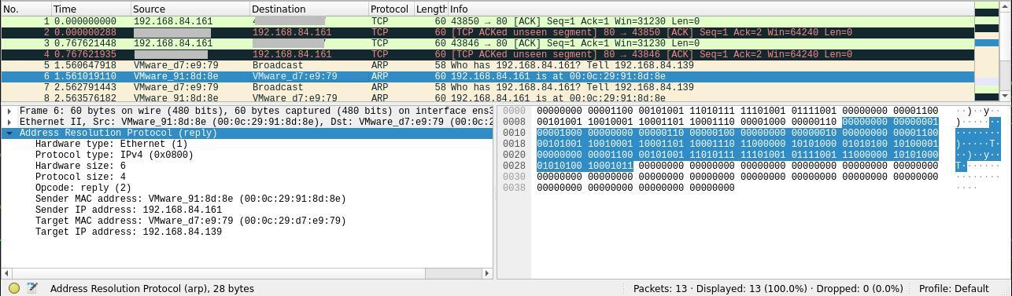
Task: Open expert information via yellow circle icon
Action: (14, 288)
